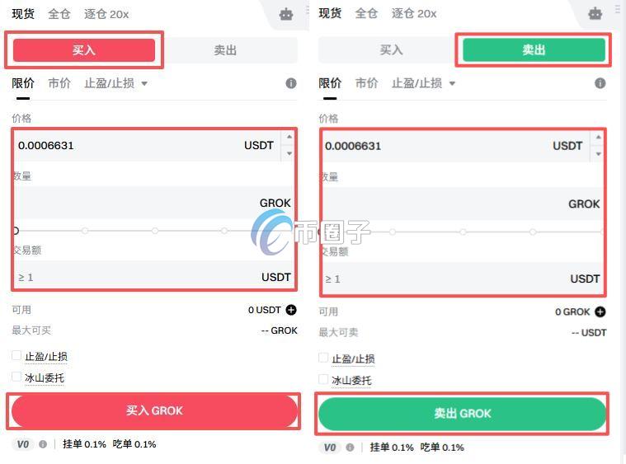Enable 止盈/止损 checkbox in buy panel
The width and height of the screenshot is (626, 464).
16,355
